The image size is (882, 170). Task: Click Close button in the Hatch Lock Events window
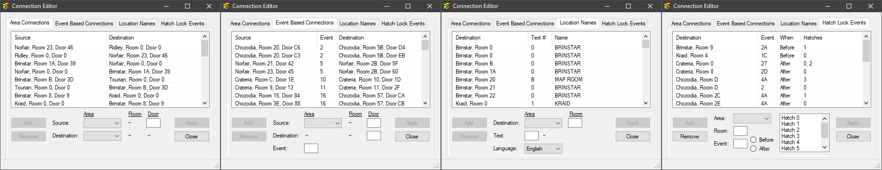pos(853,137)
